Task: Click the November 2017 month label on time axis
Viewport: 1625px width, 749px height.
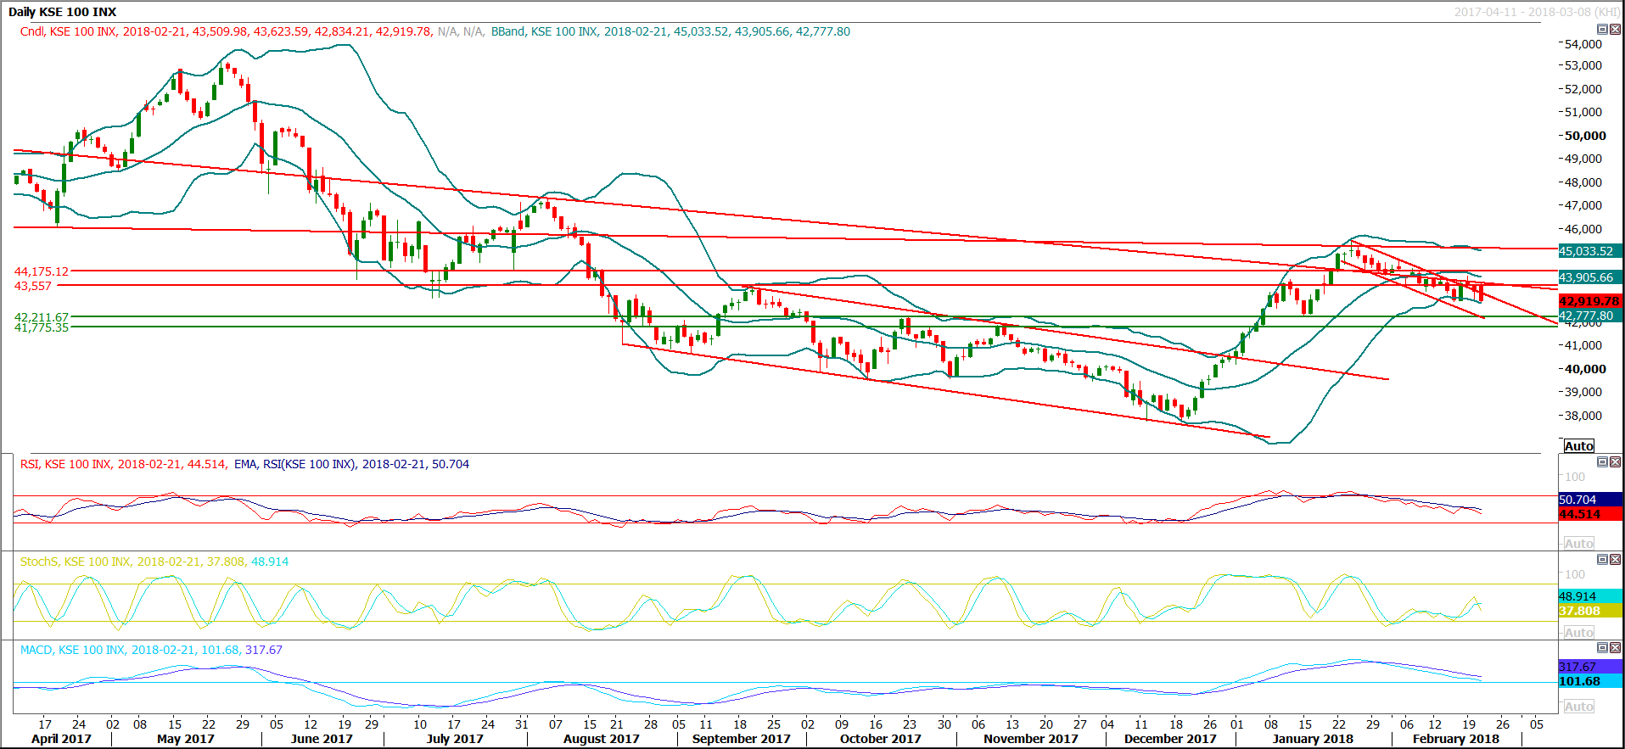Action: [1031, 739]
